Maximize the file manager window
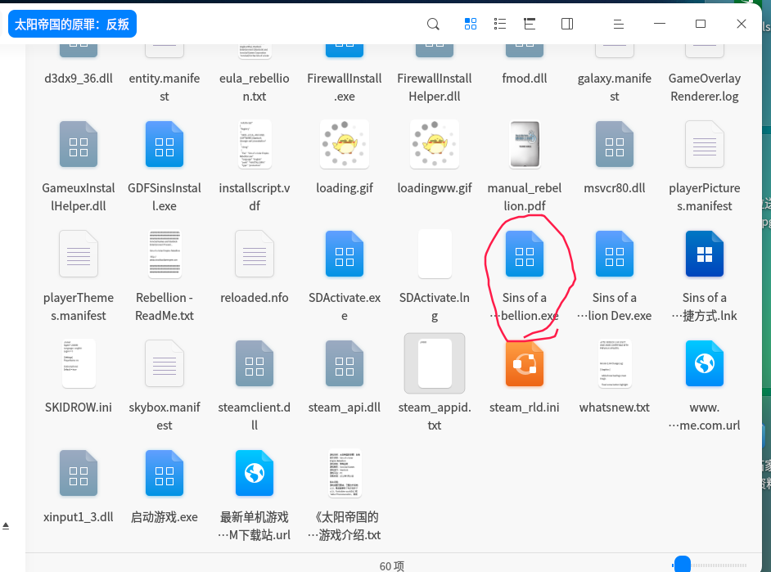The height and width of the screenshot is (572, 771). click(700, 24)
